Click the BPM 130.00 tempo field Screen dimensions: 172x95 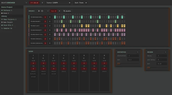[34, 3]
